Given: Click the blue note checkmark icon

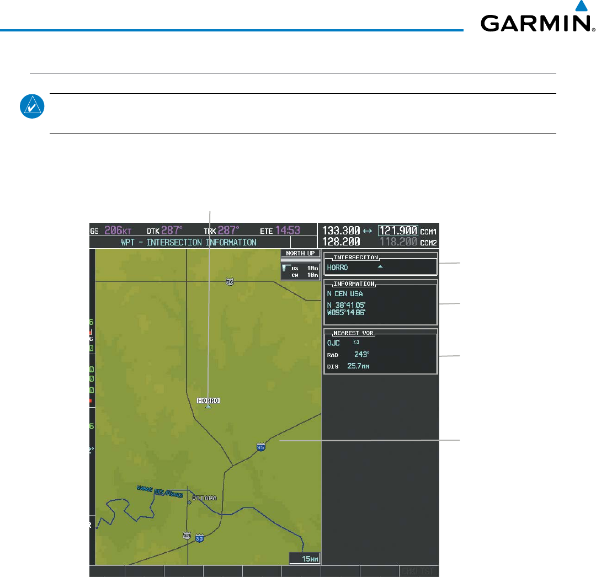Looking at the screenshot, I should (32, 106).
